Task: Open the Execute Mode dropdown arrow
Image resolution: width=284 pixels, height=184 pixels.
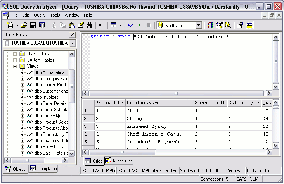Action: [121, 25]
